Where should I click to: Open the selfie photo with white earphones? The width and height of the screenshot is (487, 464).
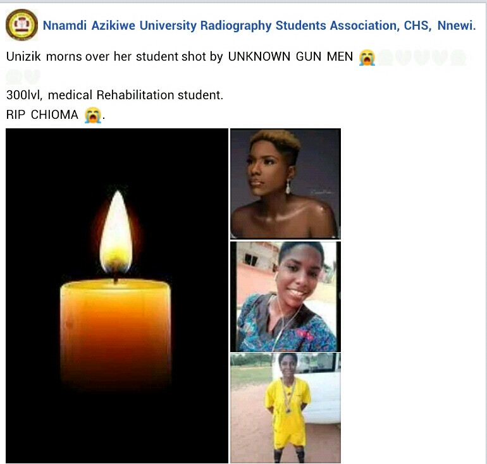pyautogui.click(x=285, y=296)
